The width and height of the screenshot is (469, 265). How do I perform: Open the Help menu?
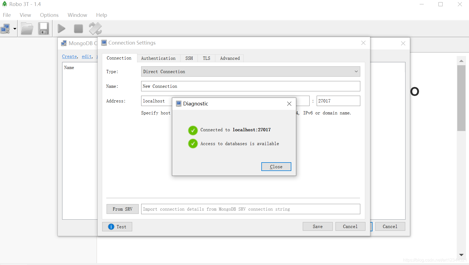click(102, 15)
